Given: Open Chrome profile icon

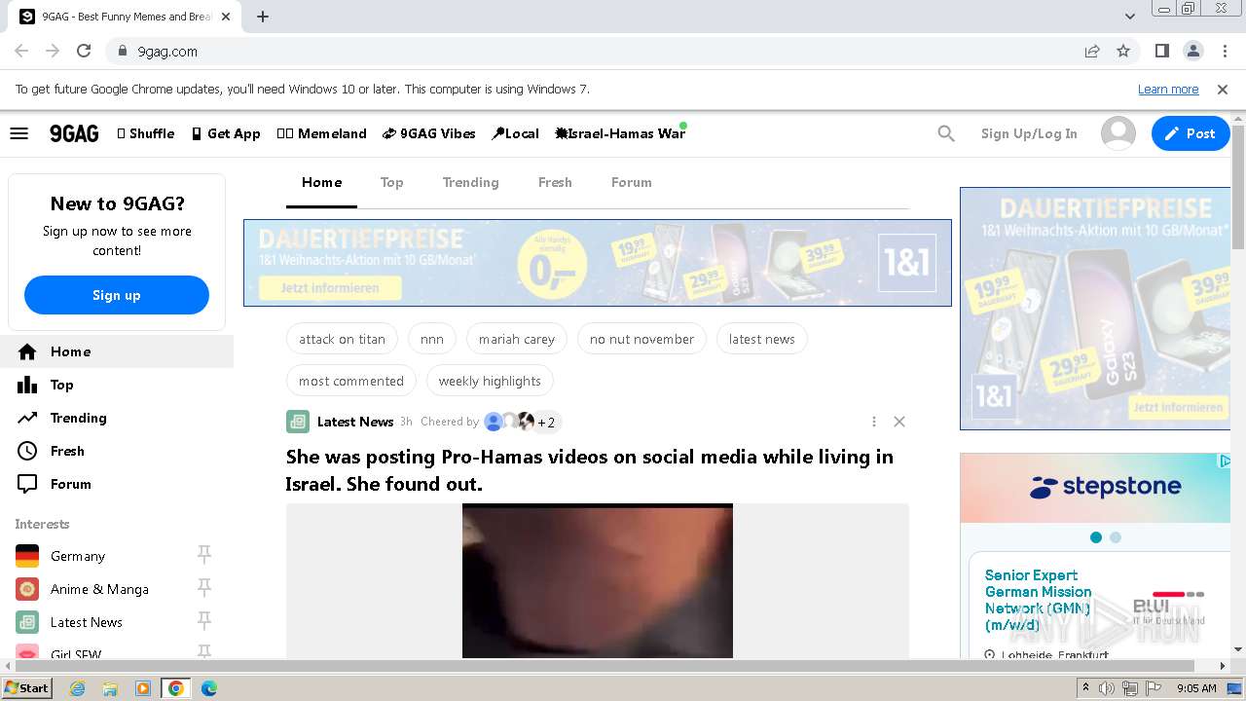Looking at the screenshot, I should [1192, 51].
